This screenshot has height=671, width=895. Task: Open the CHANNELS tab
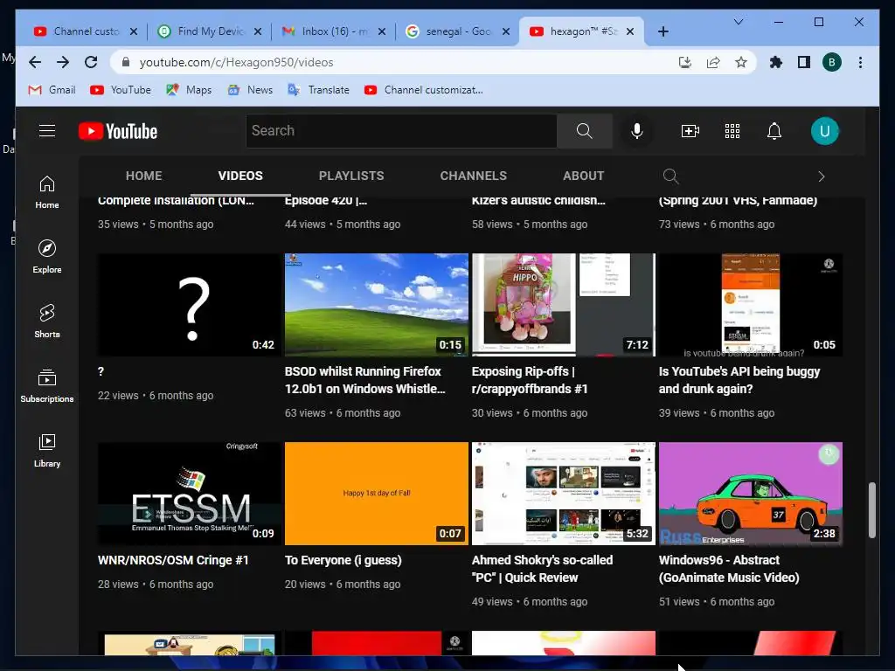[x=473, y=176]
